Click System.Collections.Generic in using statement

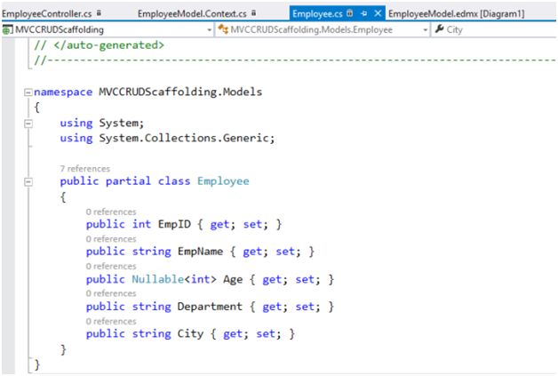tap(183, 138)
